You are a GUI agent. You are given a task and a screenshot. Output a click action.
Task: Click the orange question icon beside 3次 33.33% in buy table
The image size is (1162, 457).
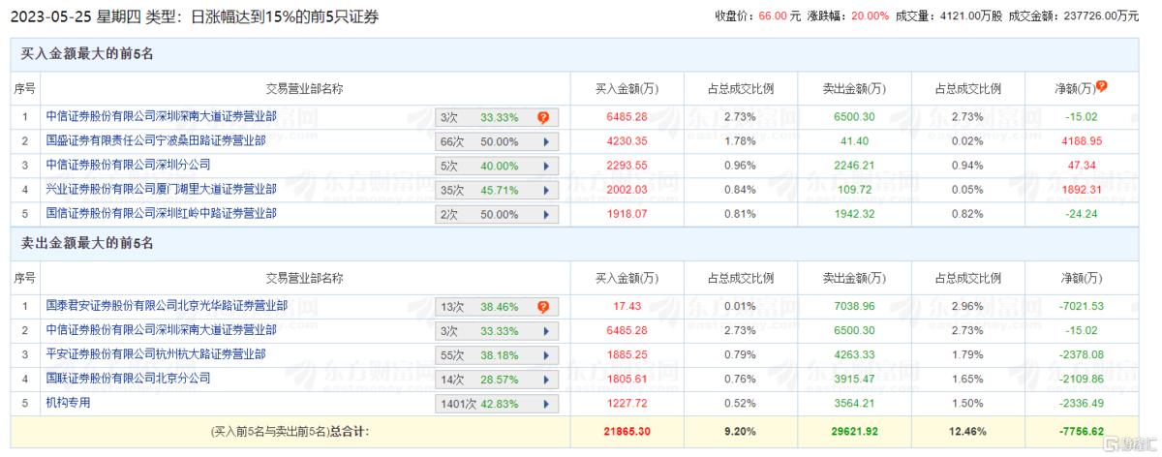coord(543,117)
